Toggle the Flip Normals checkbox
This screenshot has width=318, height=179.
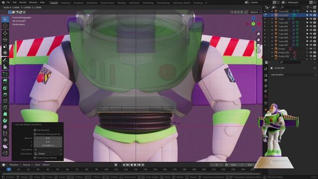click(35, 130)
